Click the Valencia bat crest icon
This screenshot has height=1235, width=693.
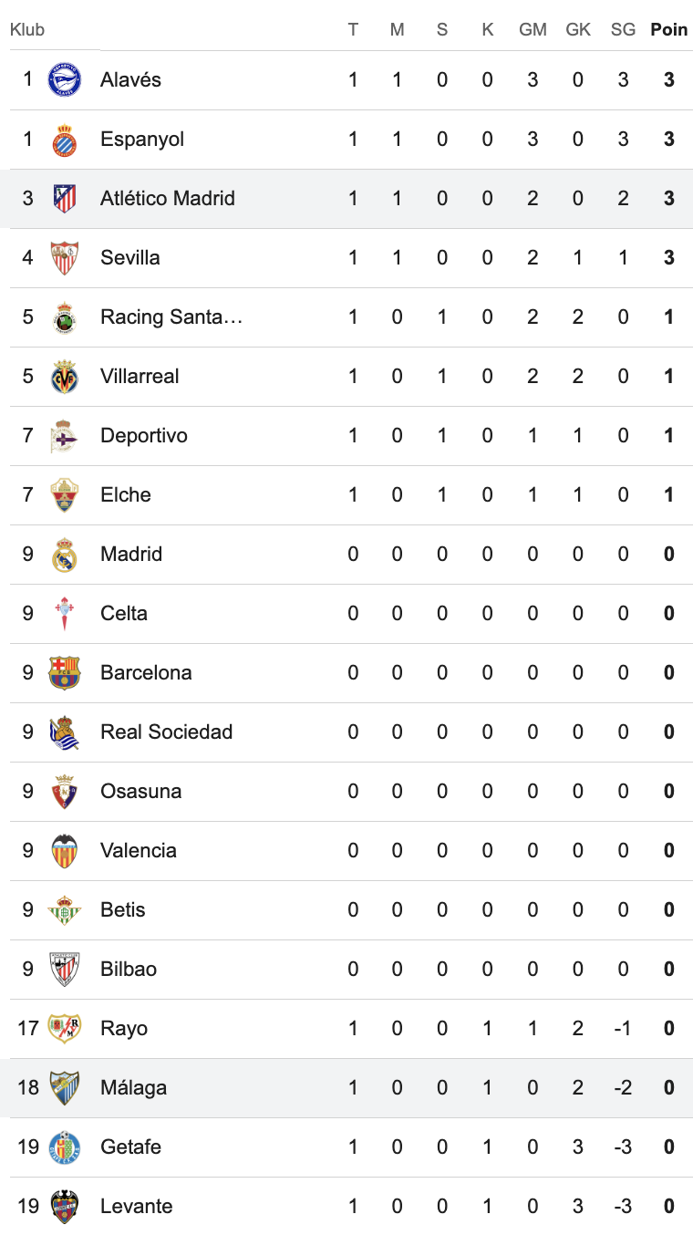pos(65,851)
